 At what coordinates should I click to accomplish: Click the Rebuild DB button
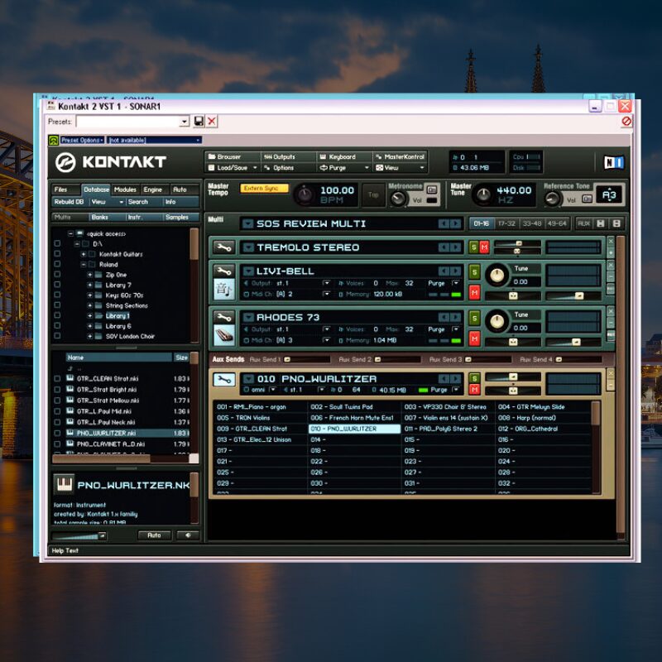pos(70,202)
